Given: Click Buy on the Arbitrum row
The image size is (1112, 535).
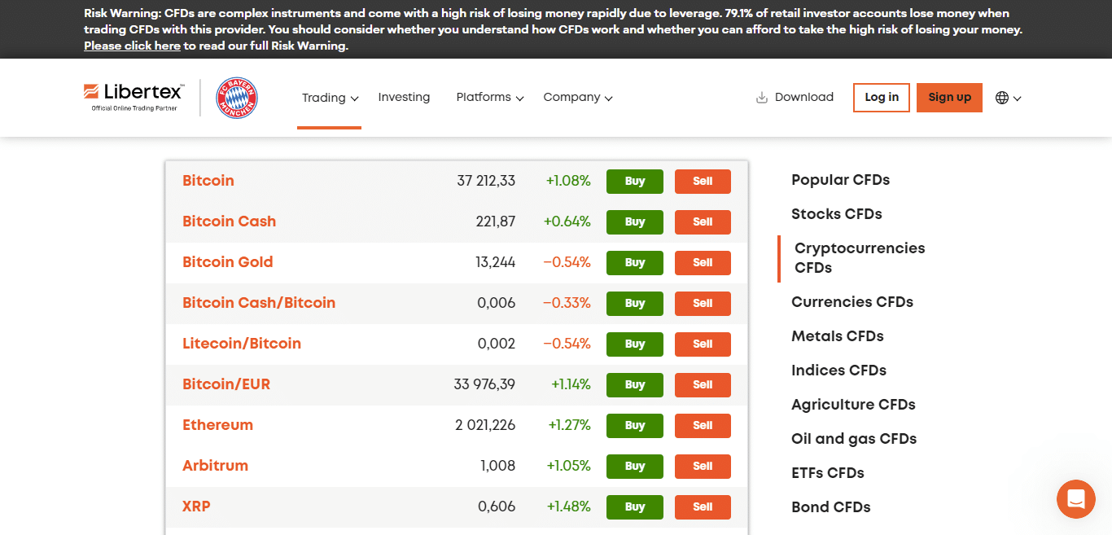Looking at the screenshot, I should [x=634, y=467].
